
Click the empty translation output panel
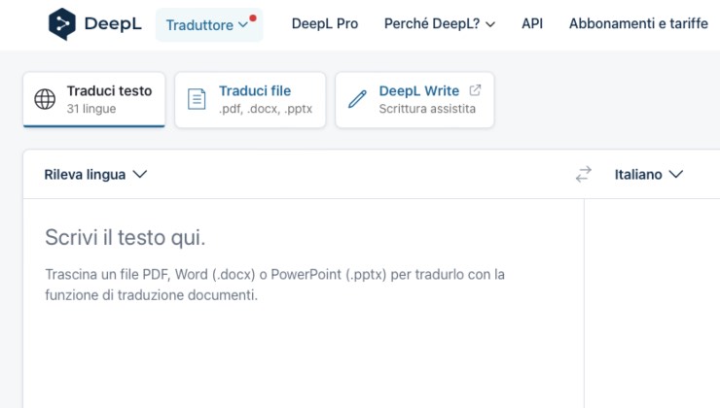click(x=652, y=303)
